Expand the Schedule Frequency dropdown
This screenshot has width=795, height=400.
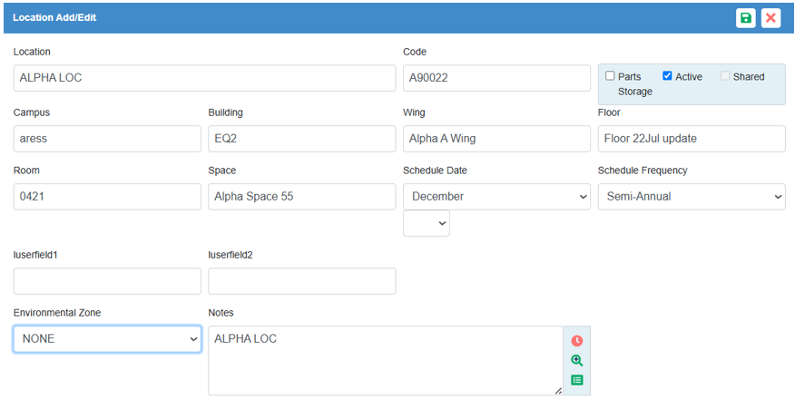(x=691, y=197)
